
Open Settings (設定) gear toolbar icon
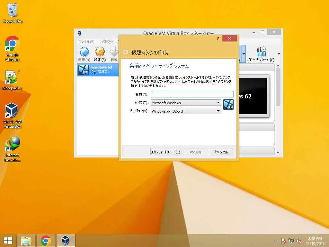pos(100,54)
